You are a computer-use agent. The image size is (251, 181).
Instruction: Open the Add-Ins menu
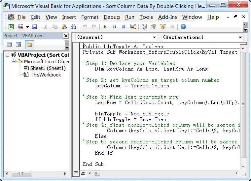167,17
